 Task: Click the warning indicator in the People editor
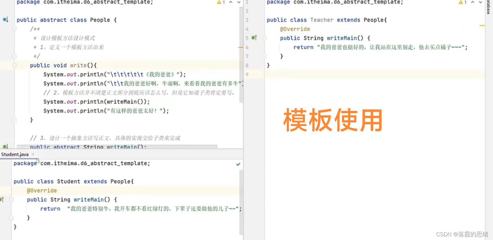[x=221, y=2]
